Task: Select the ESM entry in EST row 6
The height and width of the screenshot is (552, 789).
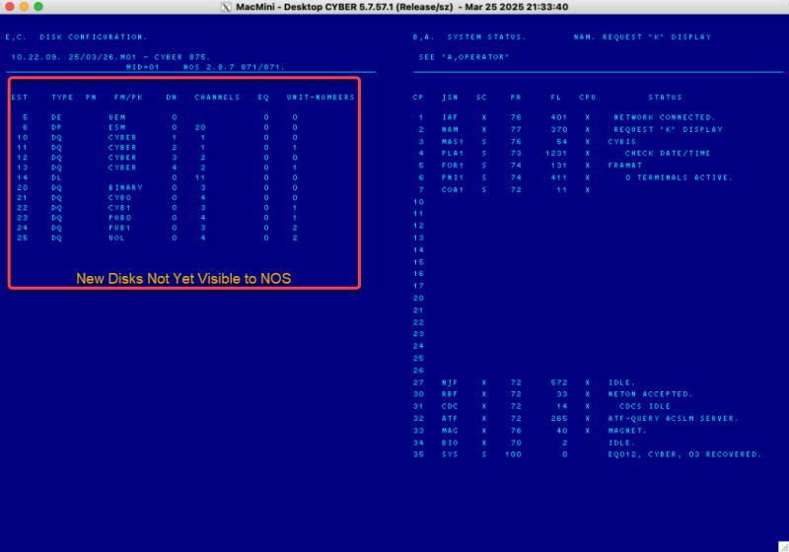Action: coord(117,127)
